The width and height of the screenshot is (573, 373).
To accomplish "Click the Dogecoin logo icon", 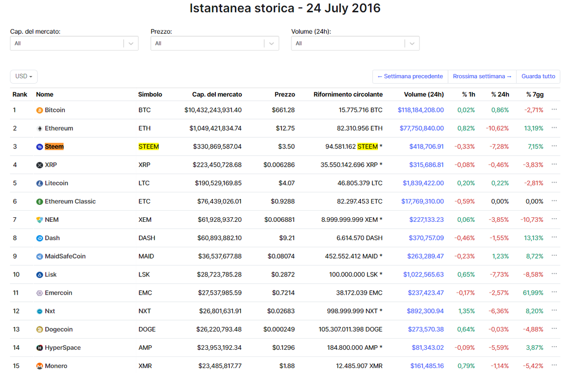I will (39, 330).
